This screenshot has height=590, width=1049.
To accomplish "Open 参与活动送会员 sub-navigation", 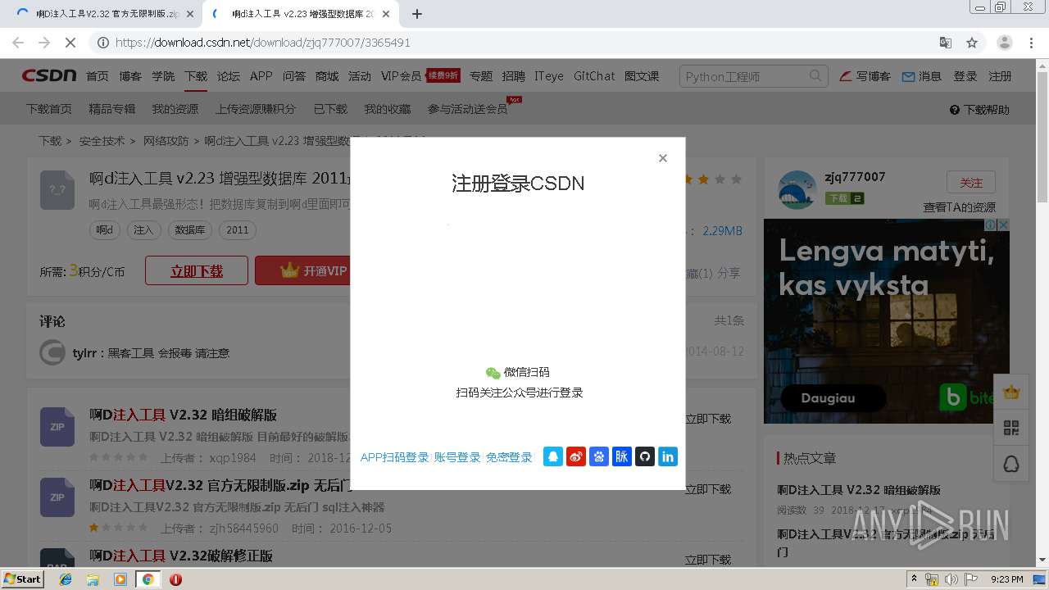I will 467,109.
